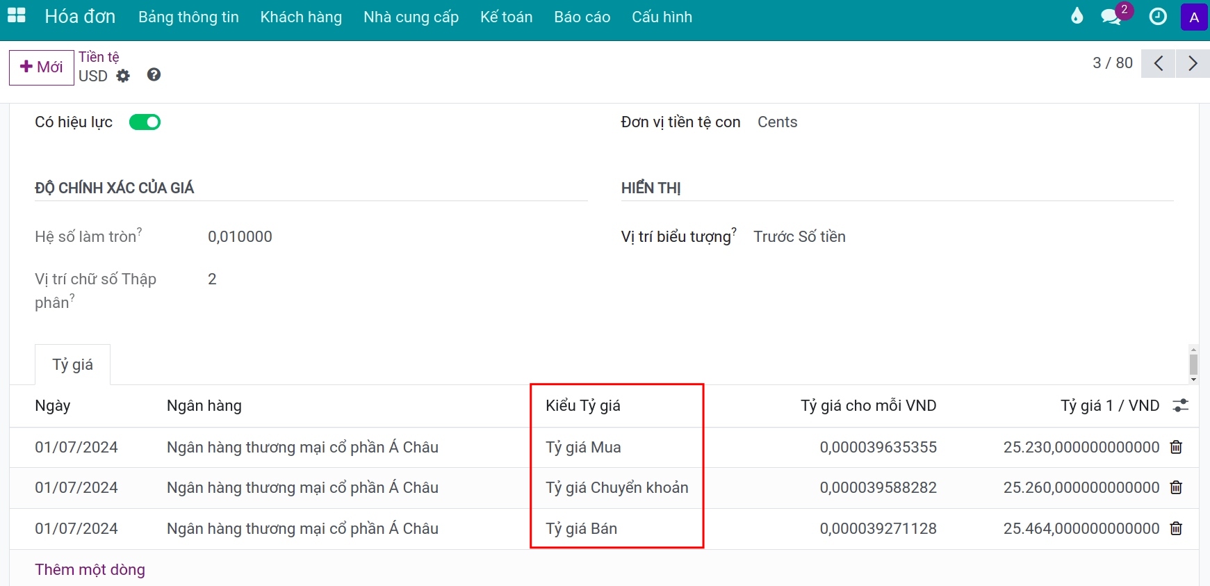Toggle the Có hiệu lực switch
Screen dimensions: 1210x586
coord(145,122)
